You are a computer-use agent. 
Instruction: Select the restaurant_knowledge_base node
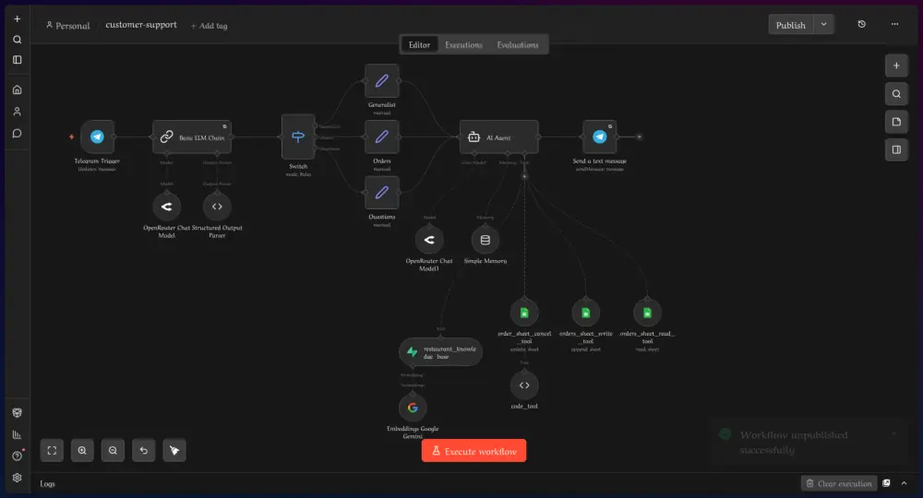point(440,352)
